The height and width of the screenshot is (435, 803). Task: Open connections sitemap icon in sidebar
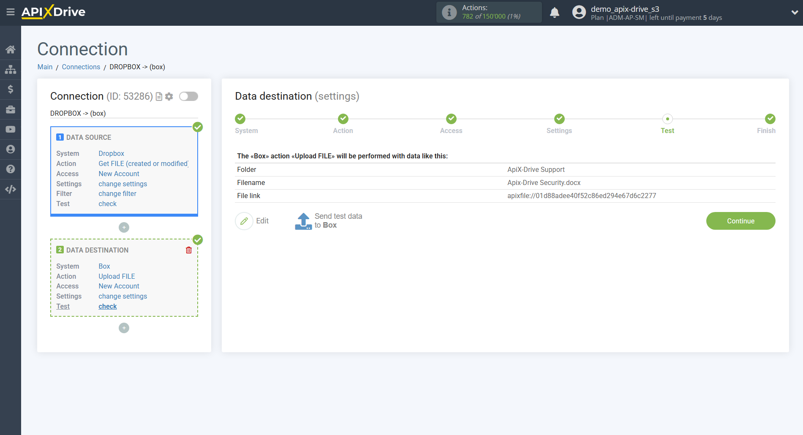[11, 69]
